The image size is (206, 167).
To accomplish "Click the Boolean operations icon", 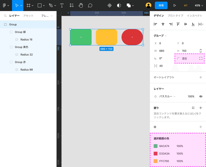I will [x=128, y=5].
